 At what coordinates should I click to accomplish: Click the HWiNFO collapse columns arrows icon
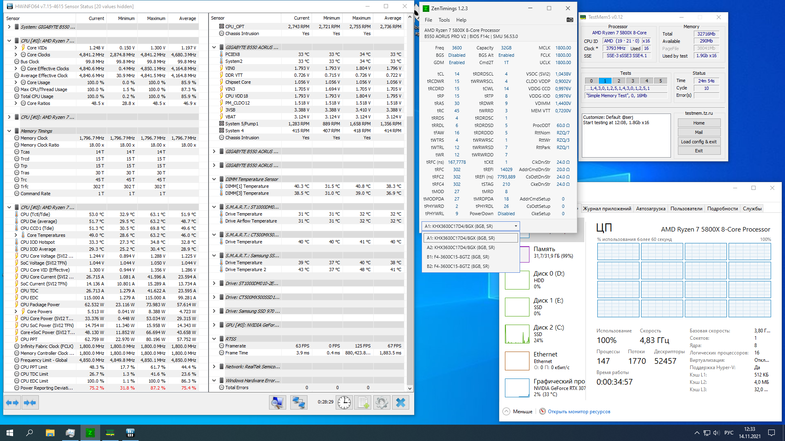30,403
